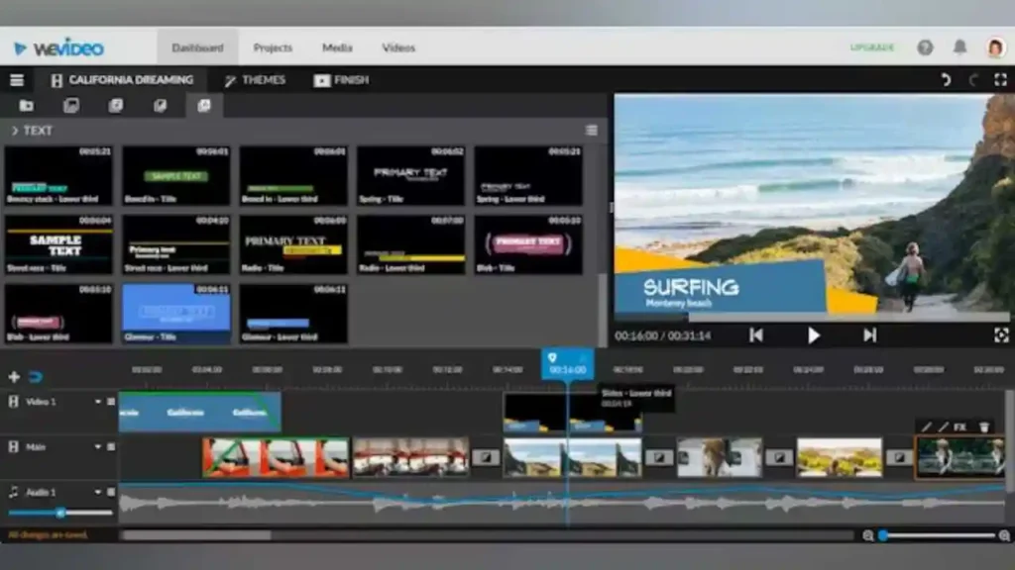1015x570 pixels.
Task: Delete selected clip with trash icon
Action: pos(984,427)
